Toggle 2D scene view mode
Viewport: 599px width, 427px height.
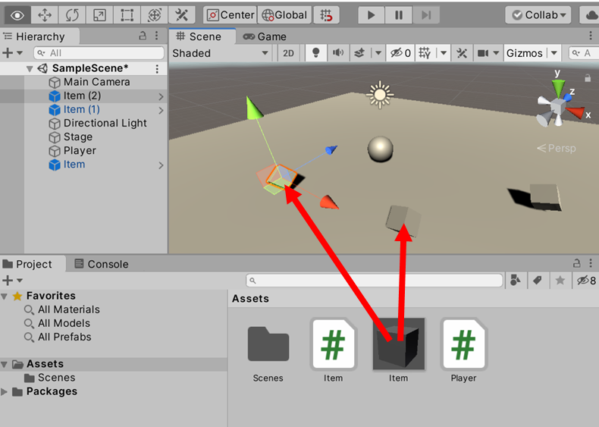click(x=288, y=53)
